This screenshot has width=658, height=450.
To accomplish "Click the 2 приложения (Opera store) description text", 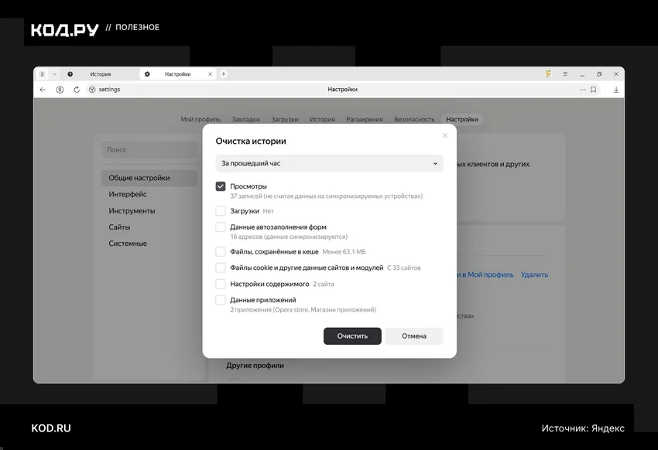I will 303,309.
